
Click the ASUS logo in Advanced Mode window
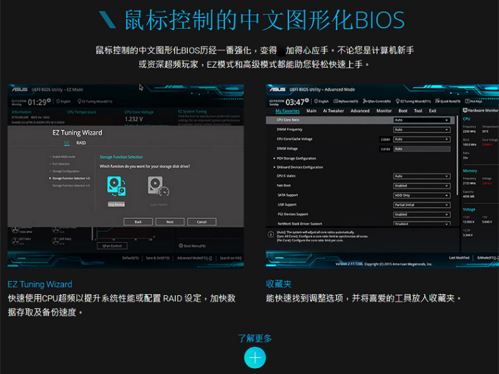tap(277, 90)
